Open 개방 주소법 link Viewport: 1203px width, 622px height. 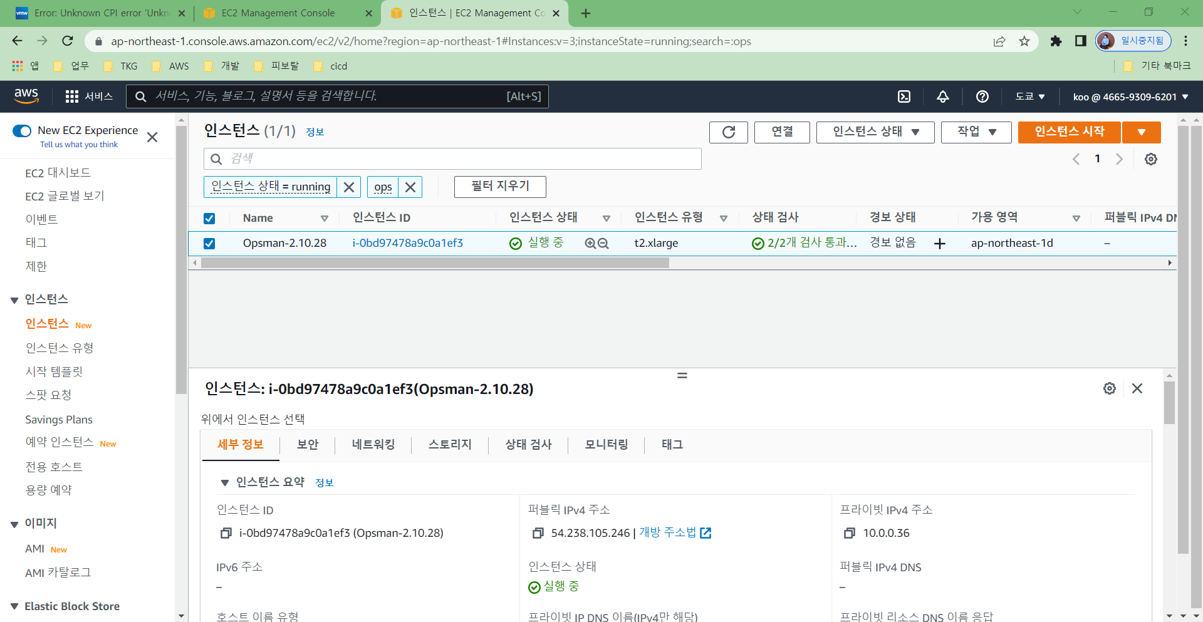(675, 533)
